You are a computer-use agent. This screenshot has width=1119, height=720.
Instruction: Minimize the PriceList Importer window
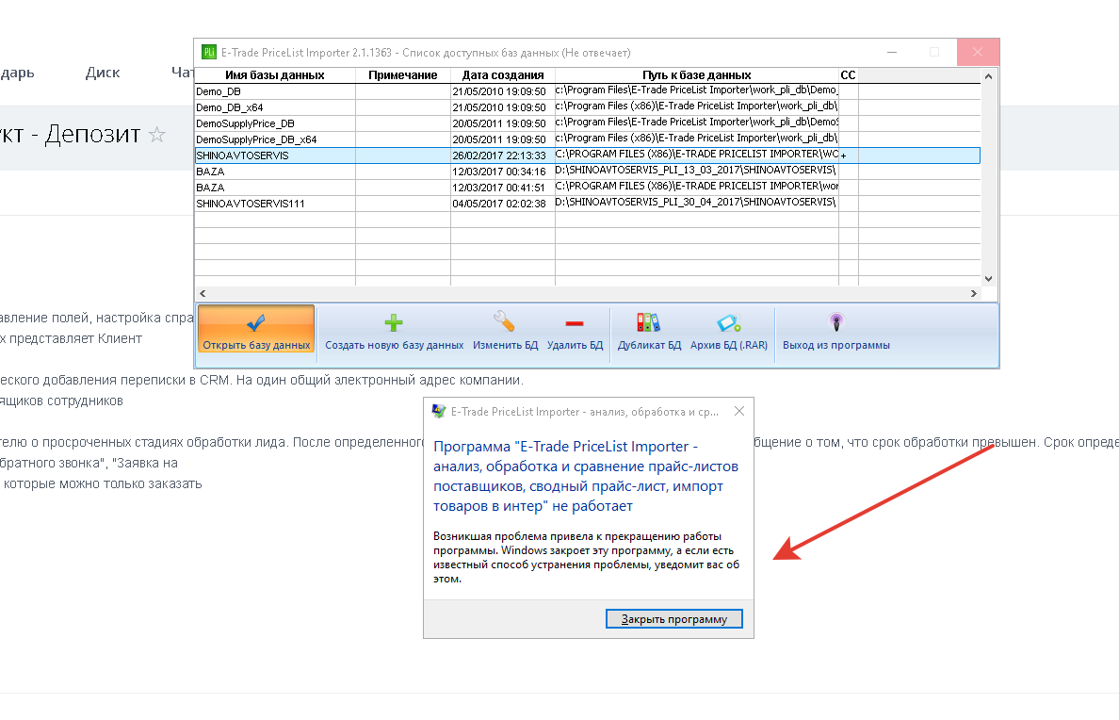click(x=892, y=52)
